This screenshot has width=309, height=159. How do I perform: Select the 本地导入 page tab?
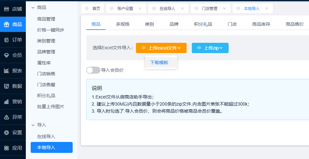pos(252,8)
